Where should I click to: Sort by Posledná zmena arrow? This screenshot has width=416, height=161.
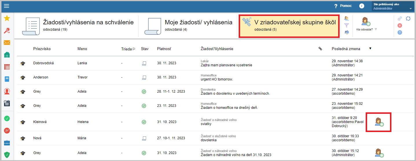pyautogui.click(x=370, y=48)
